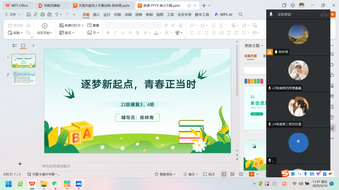This screenshot has height=190, width=339.
Task: Open the 插入 ribbon tab
Action: pos(96,14)
